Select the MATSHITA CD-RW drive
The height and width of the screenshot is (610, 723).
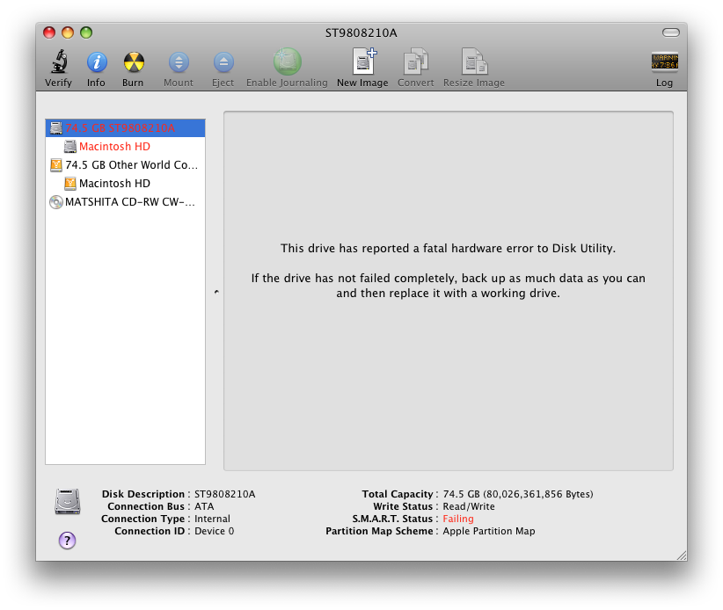tap(126, 202)
